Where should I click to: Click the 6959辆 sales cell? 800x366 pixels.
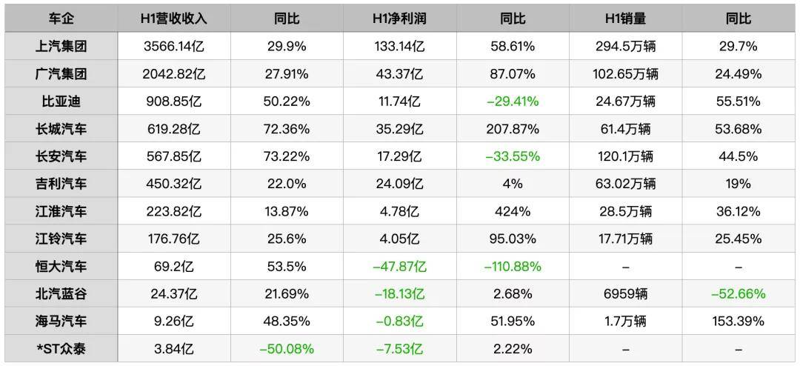point(625,293)
